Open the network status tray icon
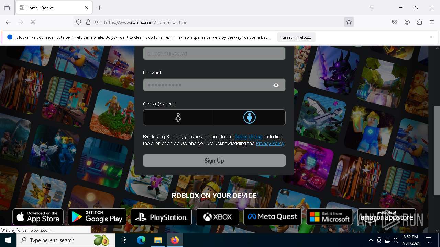Viewport: 440px width, 247px height. tap(387, 240)
